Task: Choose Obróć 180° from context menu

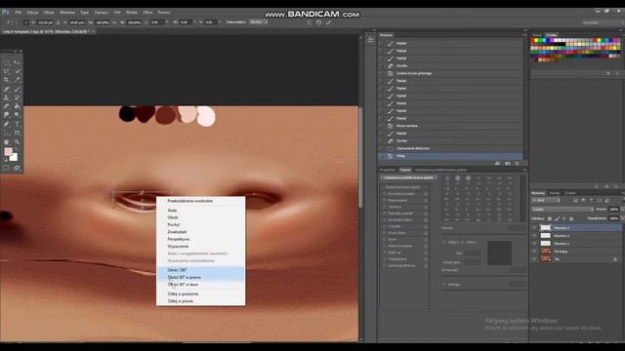Action: pyautogui.click(x=200, y=270)
